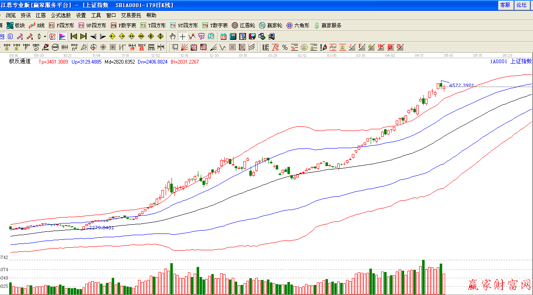
Task: Open the 公式选股 menu
Action: 61,15
